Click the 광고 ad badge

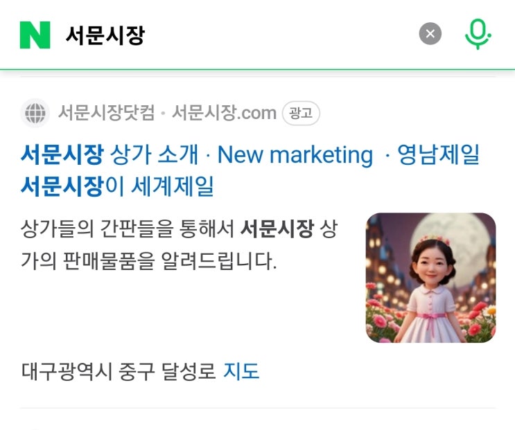point(301,113)
